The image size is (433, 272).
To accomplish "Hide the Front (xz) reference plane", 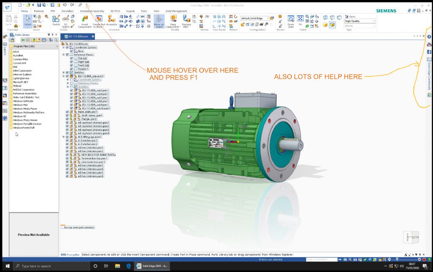I will (x=71, y=65).
